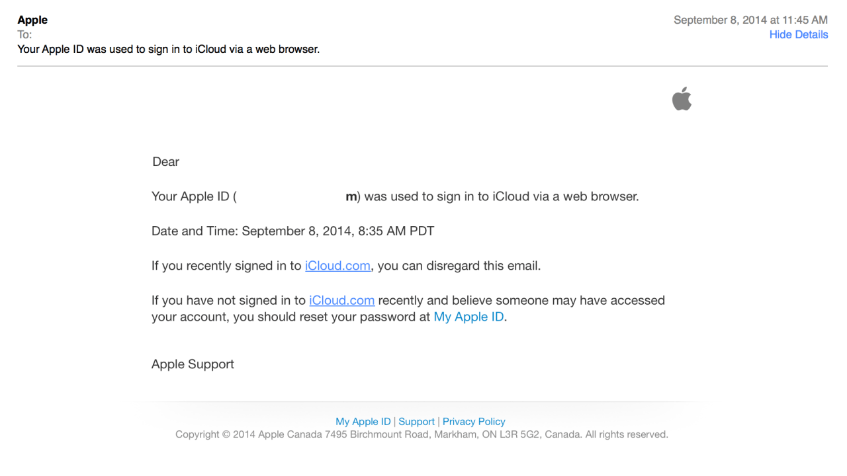Click sender name Apple in header
The width and height of the screenshot is (847, 476).
tap(32, 20)
